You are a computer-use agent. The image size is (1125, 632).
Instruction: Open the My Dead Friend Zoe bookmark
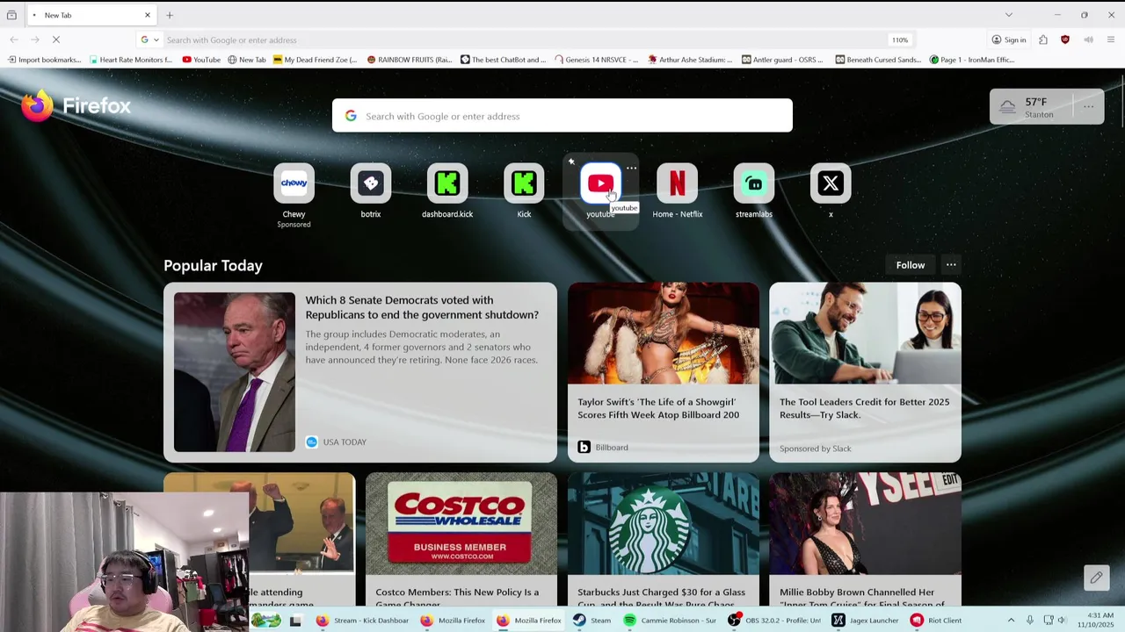coord(315,60)
